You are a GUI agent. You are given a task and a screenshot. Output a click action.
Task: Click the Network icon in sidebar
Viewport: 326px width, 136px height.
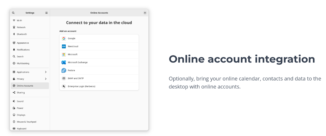[x=14, y=27]
